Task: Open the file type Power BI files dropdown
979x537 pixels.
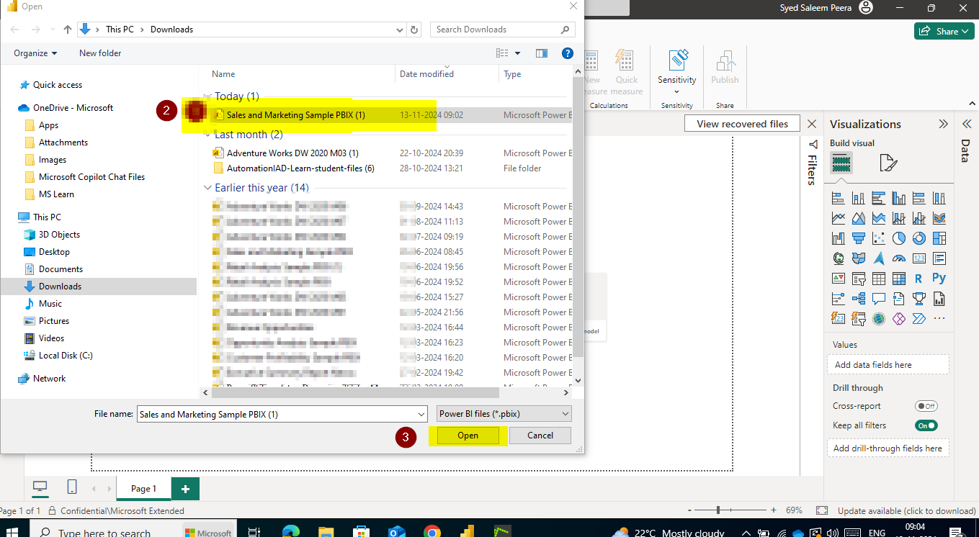Action: click(x=504, y=414)
